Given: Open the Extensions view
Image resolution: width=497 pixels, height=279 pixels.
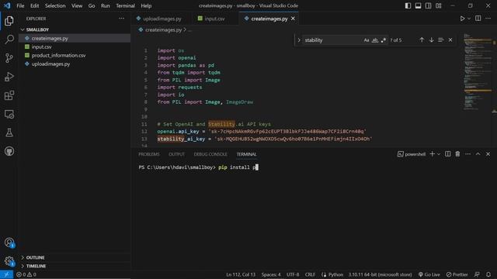Looking at the screenshot, I should coord(9,95).
